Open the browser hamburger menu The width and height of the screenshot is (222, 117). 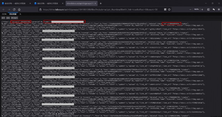click(x=219, y=9)
